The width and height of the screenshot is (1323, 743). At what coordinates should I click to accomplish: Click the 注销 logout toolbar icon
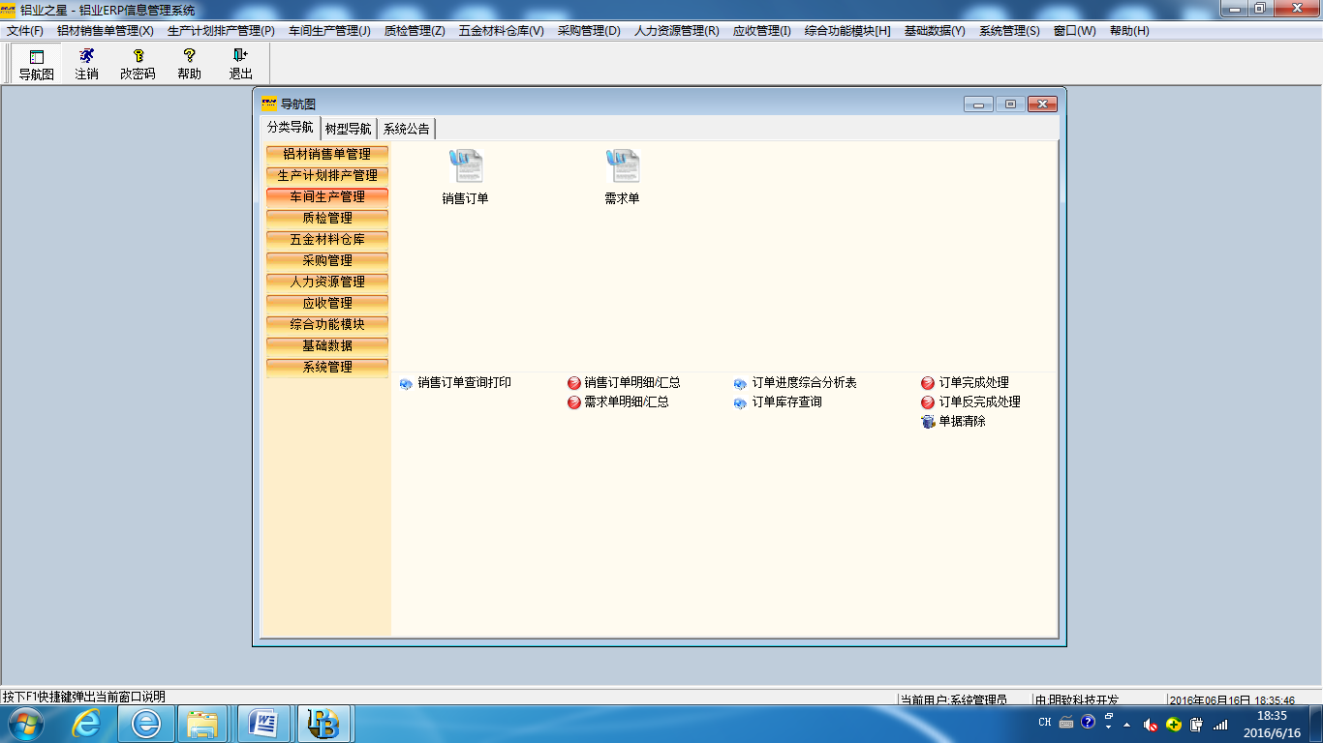pos(87,64)
